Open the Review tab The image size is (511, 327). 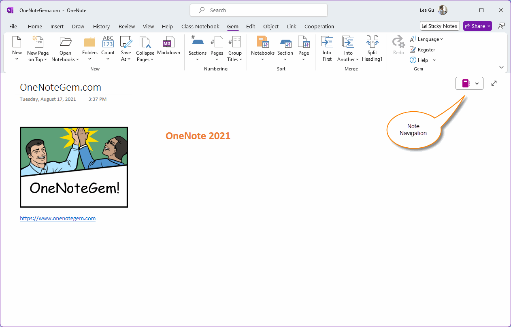tap(127, 26)
